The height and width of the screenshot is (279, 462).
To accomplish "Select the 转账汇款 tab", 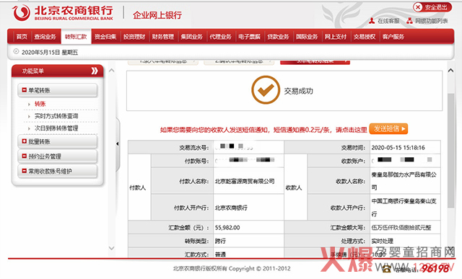I will [76, 37].
